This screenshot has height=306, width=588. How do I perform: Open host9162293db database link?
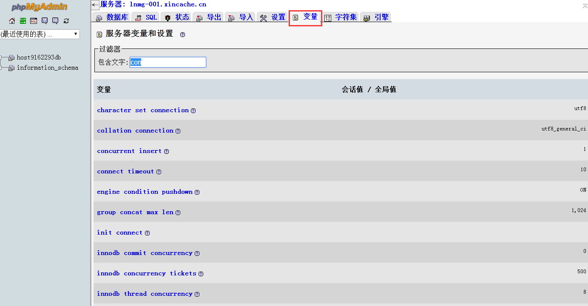click(39, 57)
